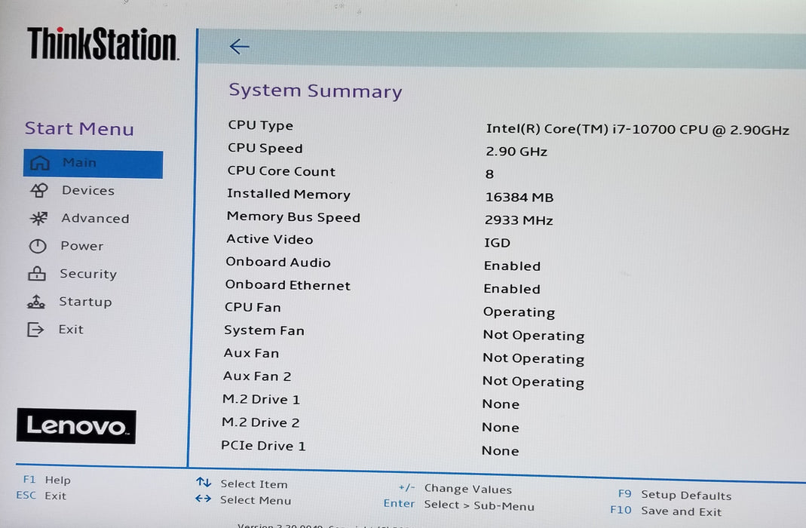The width and height of the screenshot is (806, 528).
Task: Select the CPU Fan label
Action: click(253, 308)
